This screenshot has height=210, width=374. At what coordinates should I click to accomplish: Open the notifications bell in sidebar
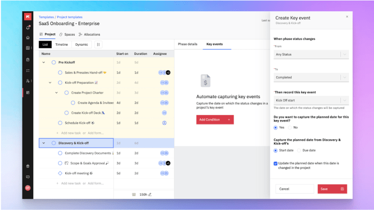pyautogui.click(x=28, y=28)
